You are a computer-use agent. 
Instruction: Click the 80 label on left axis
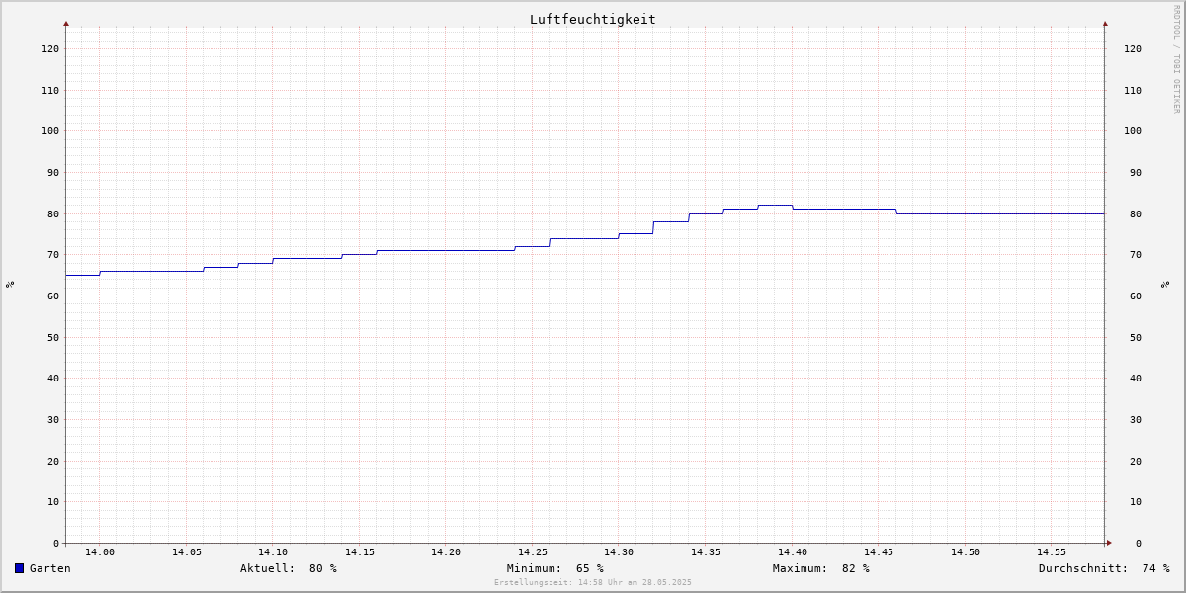pyautogui.click(x=53, y=213)
